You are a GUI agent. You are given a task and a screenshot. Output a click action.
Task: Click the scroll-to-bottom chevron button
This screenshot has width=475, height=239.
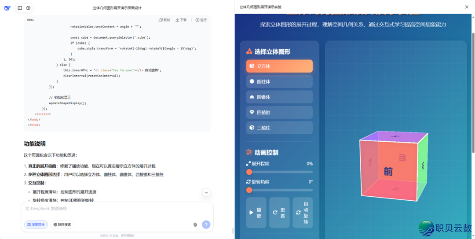(206, 192)
